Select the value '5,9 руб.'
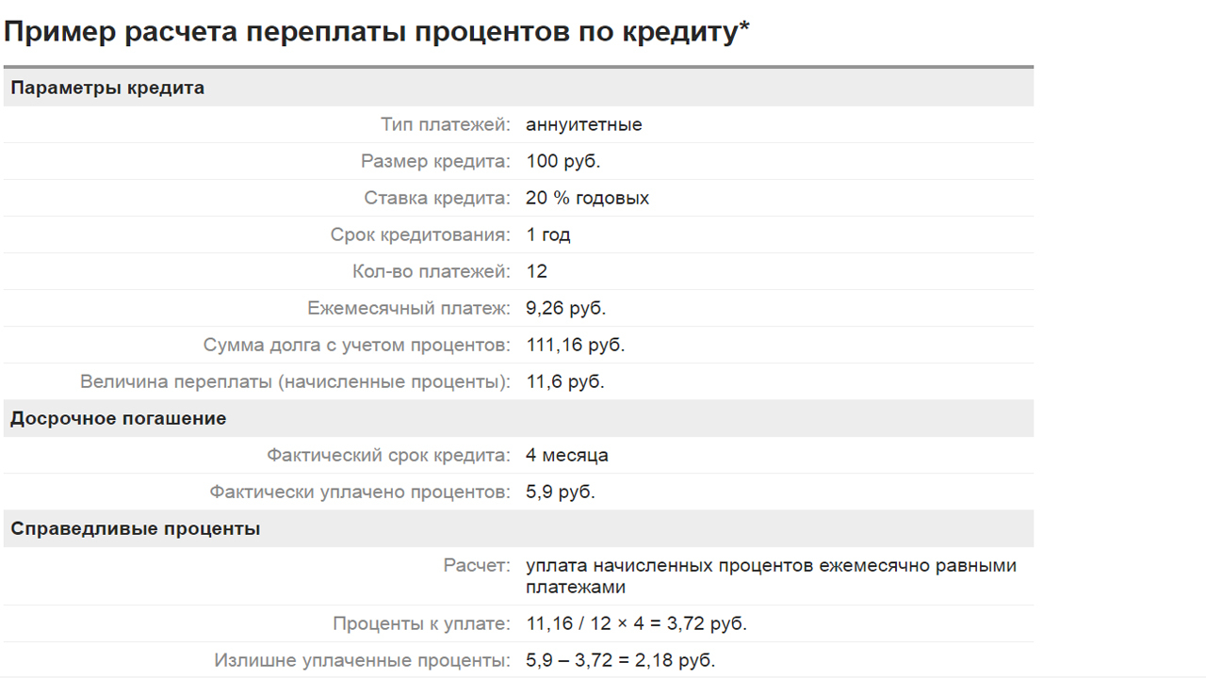1206x678 pixels. [561, 492]
